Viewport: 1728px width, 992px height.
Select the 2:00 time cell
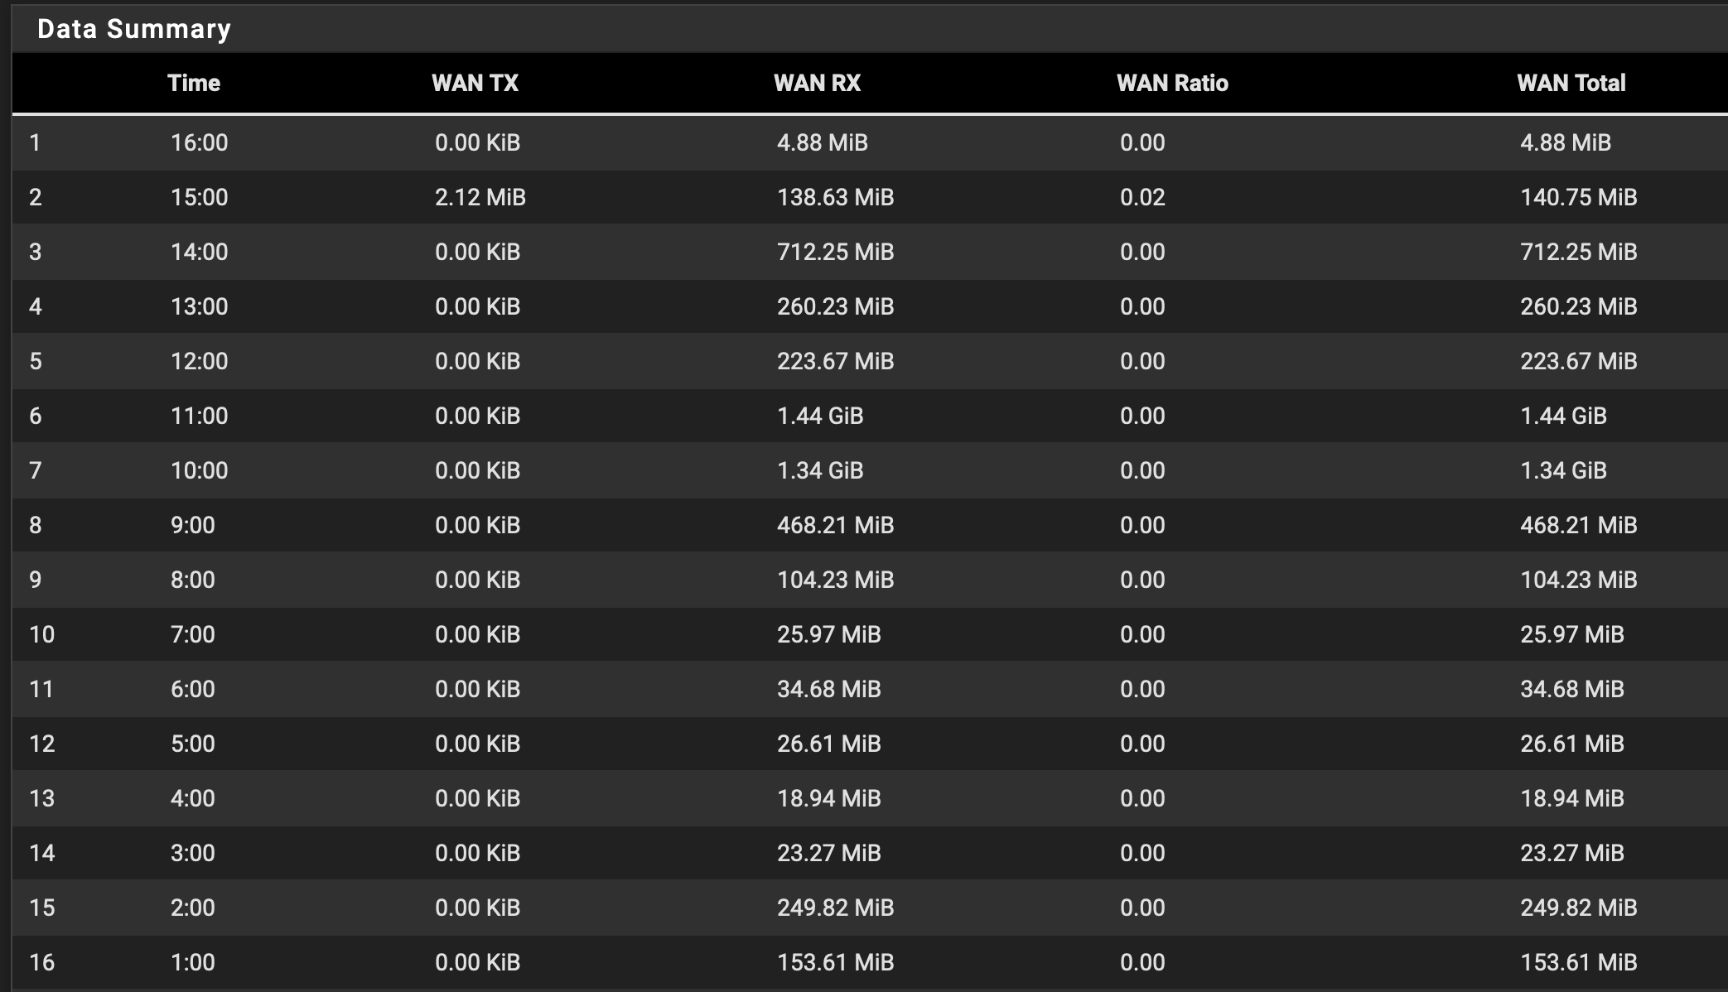coord(193,908)
